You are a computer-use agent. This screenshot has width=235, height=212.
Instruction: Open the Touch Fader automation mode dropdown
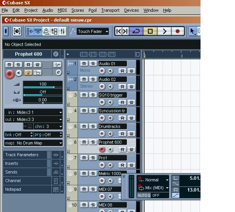92,31
